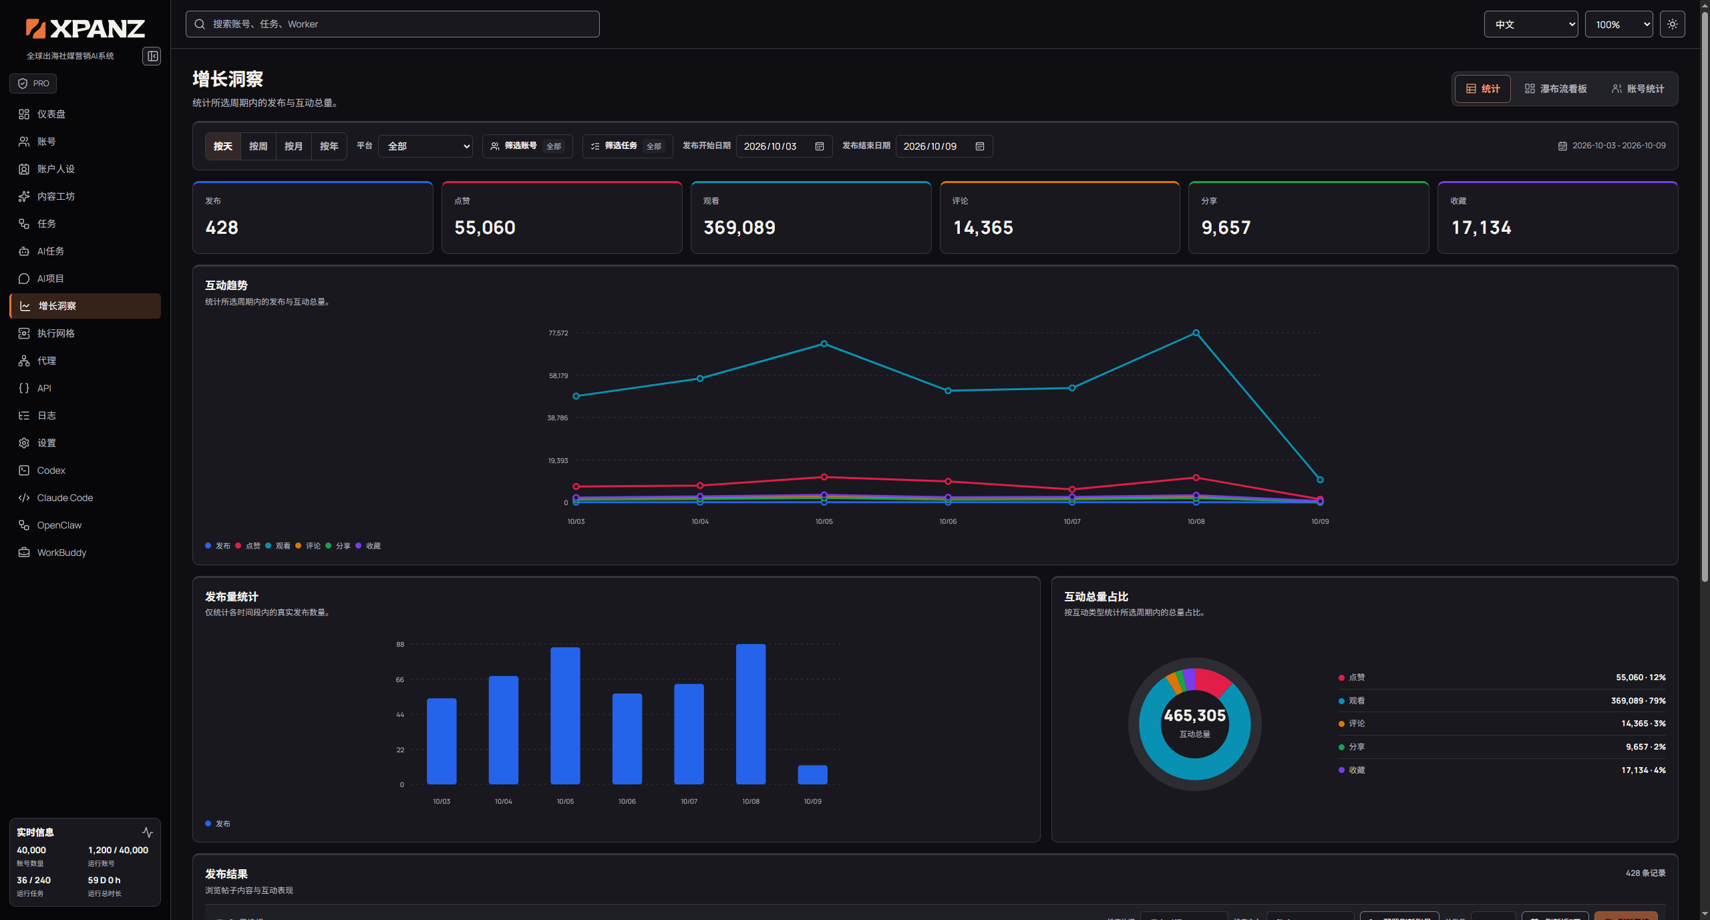Toggle the 点赞 series in trend legend
1710x920 pixels.
248,546
